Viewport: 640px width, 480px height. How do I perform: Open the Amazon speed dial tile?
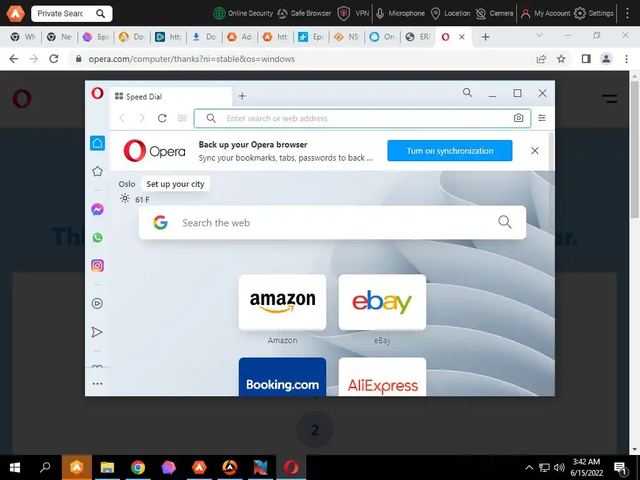[282, 302]
